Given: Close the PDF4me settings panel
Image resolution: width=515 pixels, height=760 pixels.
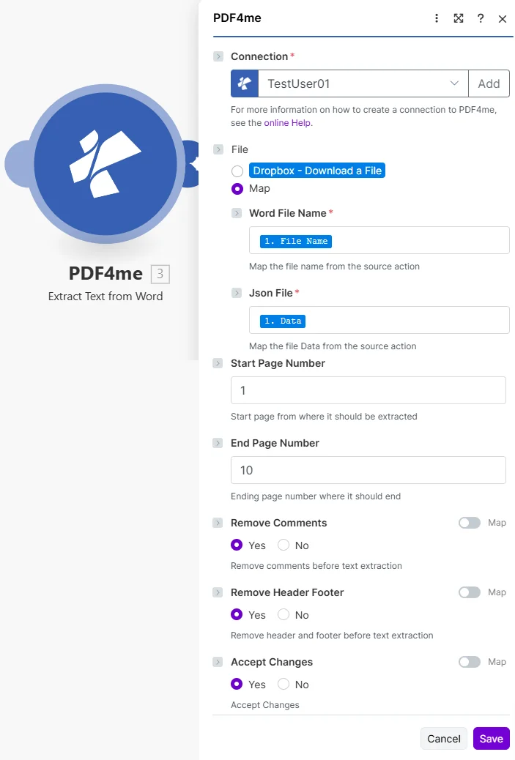Looking at the screenshot, I should tap(503, 19).
